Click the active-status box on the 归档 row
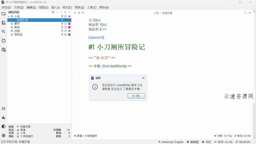This screenshot has height=144, width=256. click(66, 31)
